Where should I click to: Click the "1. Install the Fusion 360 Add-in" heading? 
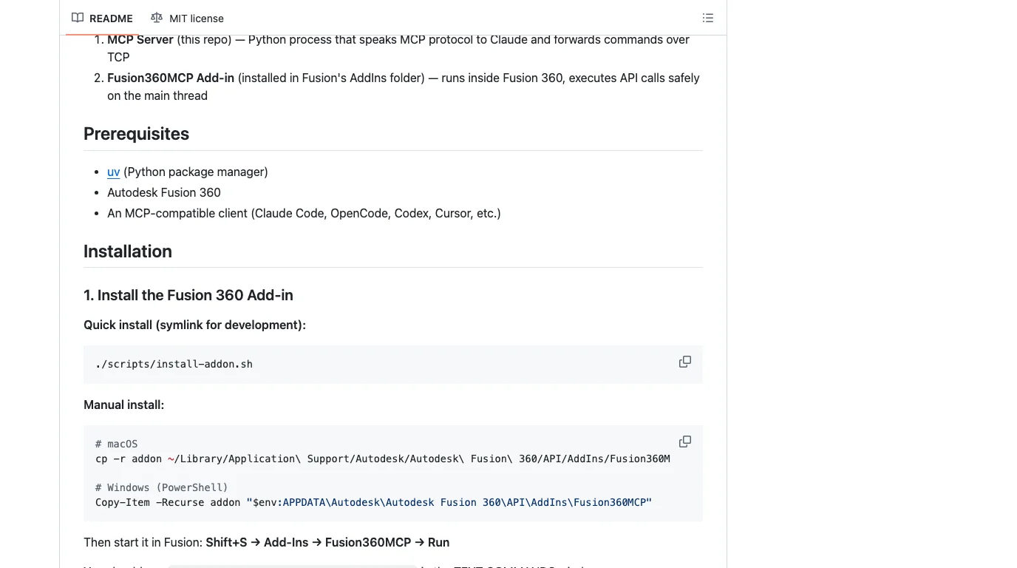click(188, 295)
